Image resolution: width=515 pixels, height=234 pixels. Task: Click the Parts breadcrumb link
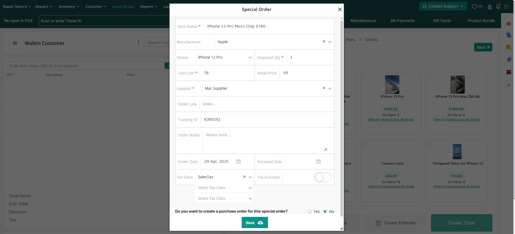350,40
